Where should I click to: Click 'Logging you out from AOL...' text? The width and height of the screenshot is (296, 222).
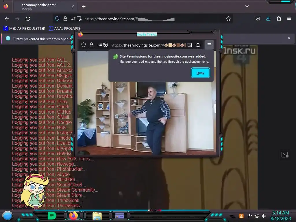(x=40, y=60)
